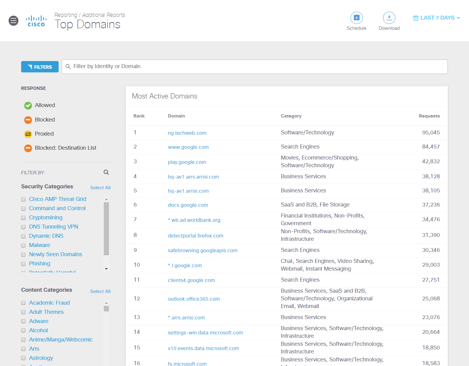This screenshot has width=469, height=366.
Task: Click the Cisco logo
Action: (36, 21)
